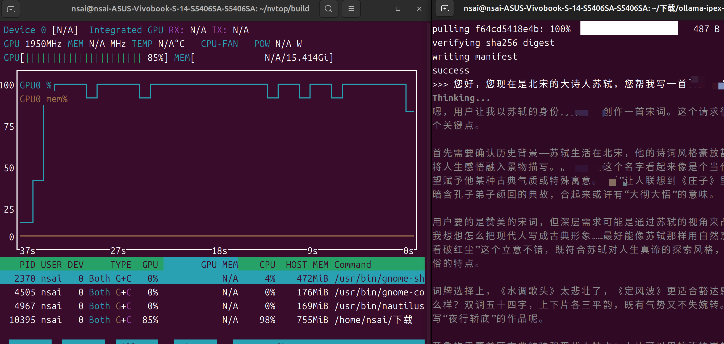Open the search icon in the nvtop terminal

click(329, 9)
